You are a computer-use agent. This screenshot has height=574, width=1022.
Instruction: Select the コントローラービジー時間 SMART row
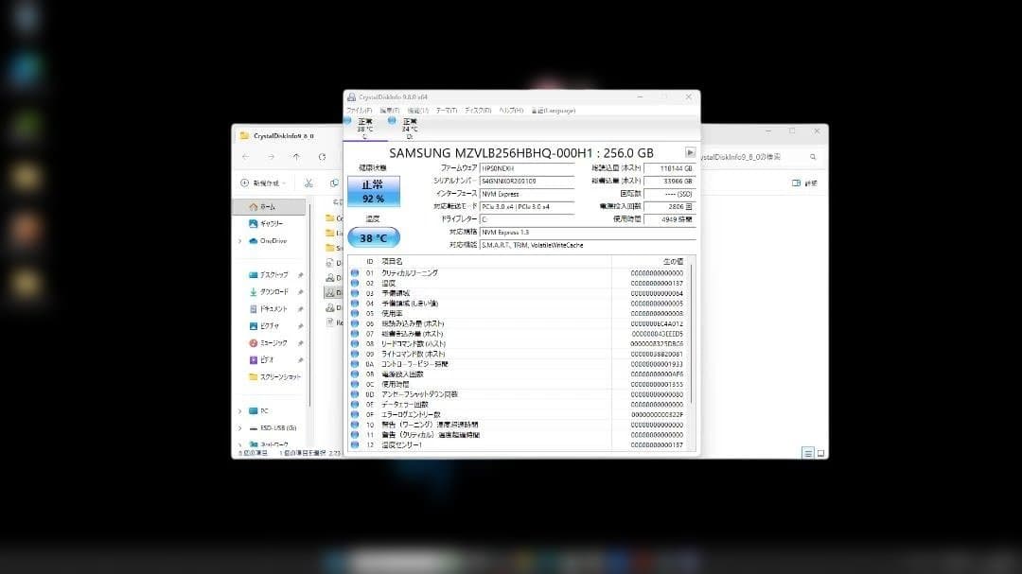(x=519, y=364)
